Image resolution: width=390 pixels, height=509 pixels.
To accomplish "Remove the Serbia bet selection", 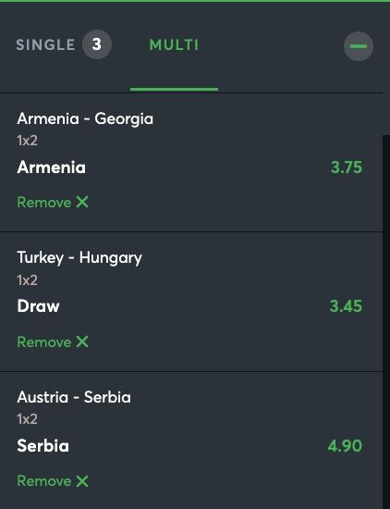I will (x=53, y=480).
